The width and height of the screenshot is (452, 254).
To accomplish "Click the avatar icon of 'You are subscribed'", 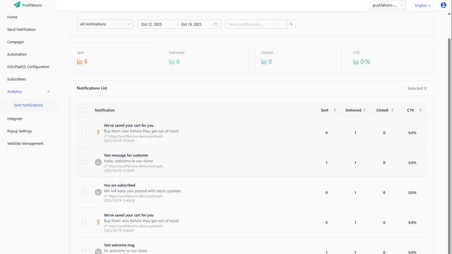I will (98, 192).
